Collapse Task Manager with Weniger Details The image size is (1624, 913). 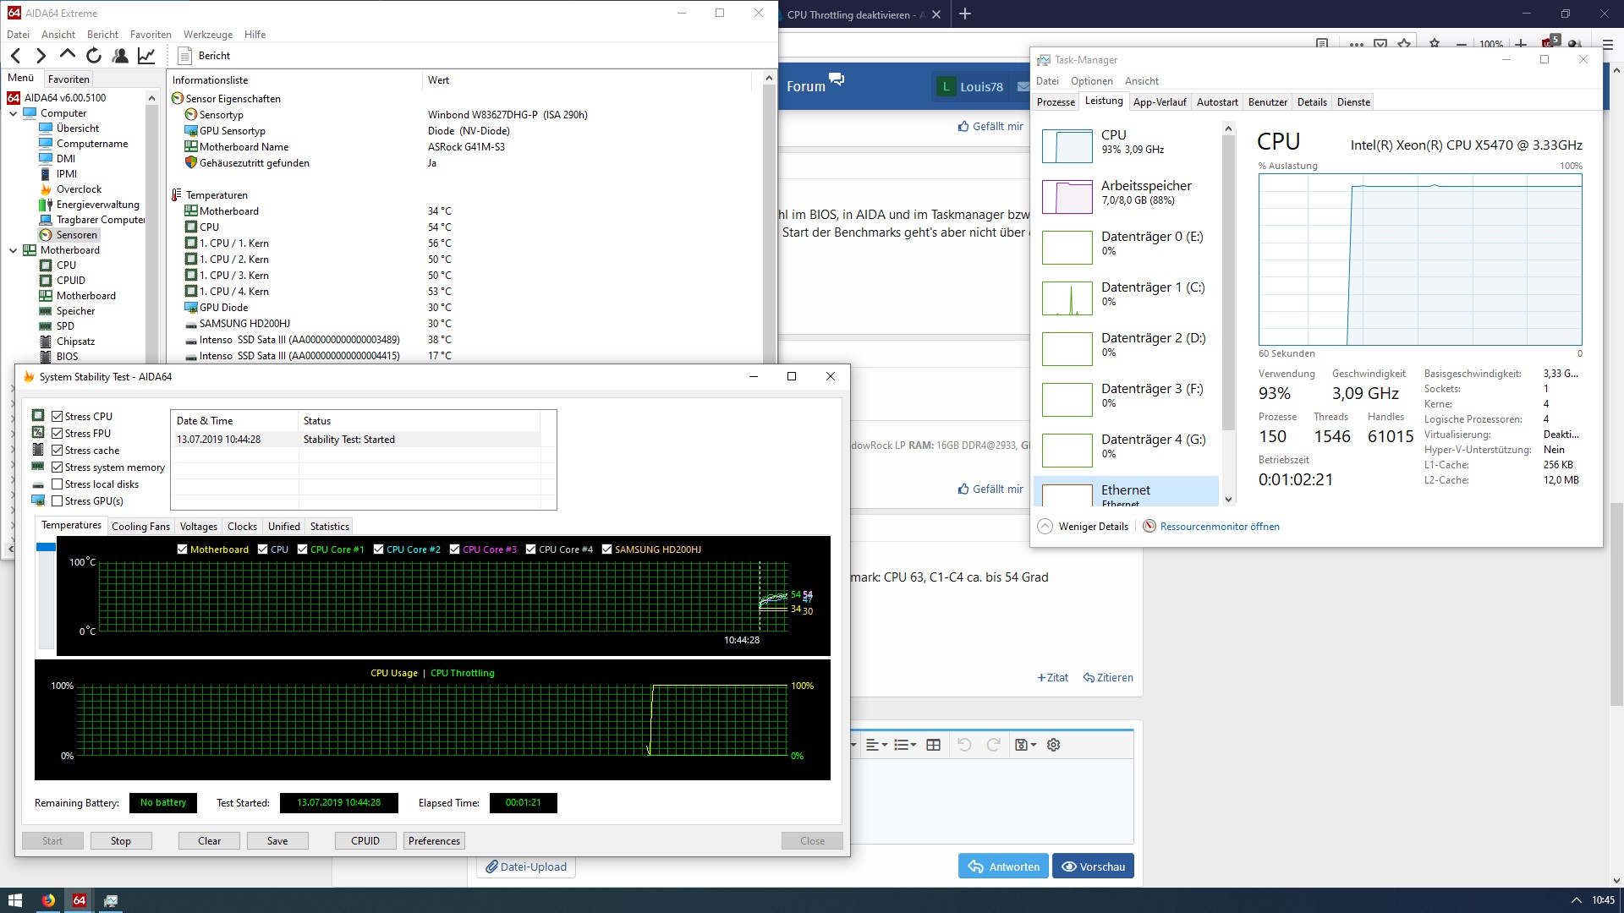1084,527
